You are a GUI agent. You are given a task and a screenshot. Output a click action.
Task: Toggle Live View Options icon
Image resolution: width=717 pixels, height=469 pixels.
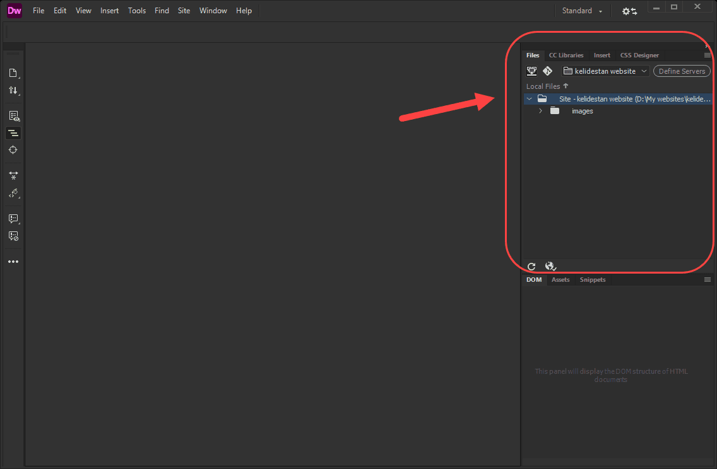pyautogui.click(x=14, y=116)
